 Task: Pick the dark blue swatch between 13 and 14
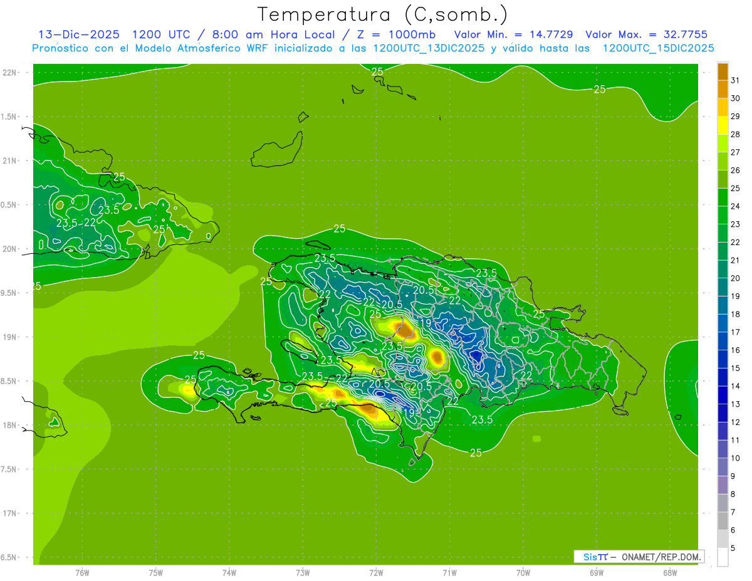[723, 395]
